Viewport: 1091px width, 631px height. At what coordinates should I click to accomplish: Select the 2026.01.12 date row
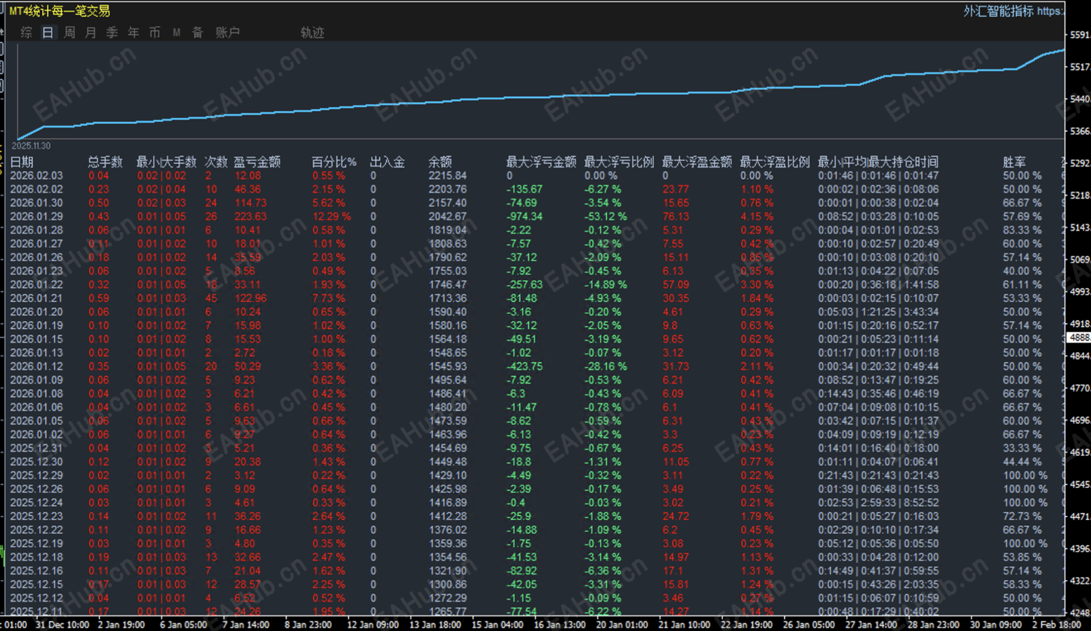point(37,366)
